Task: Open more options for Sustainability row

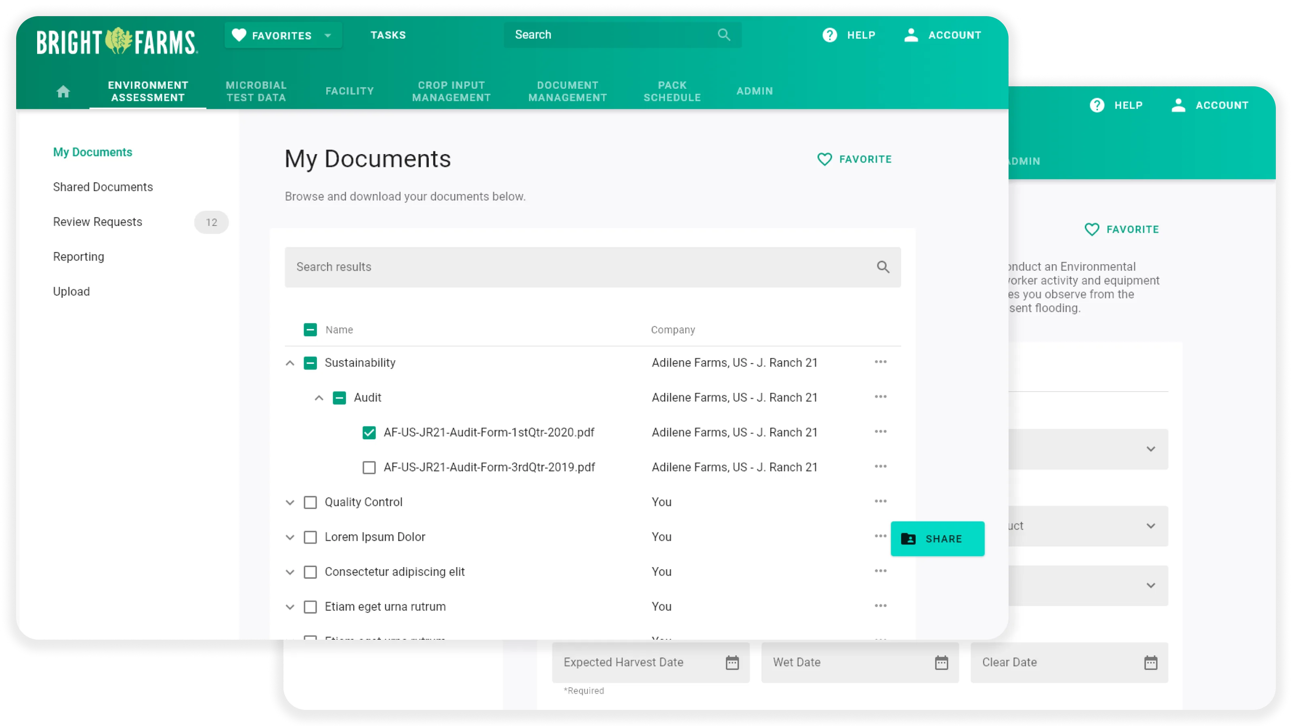Action: click(880, 362)
